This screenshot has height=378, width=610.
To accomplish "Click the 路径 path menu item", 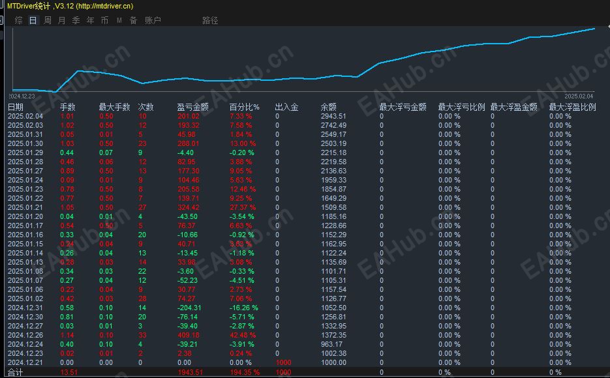I will 210,20.
